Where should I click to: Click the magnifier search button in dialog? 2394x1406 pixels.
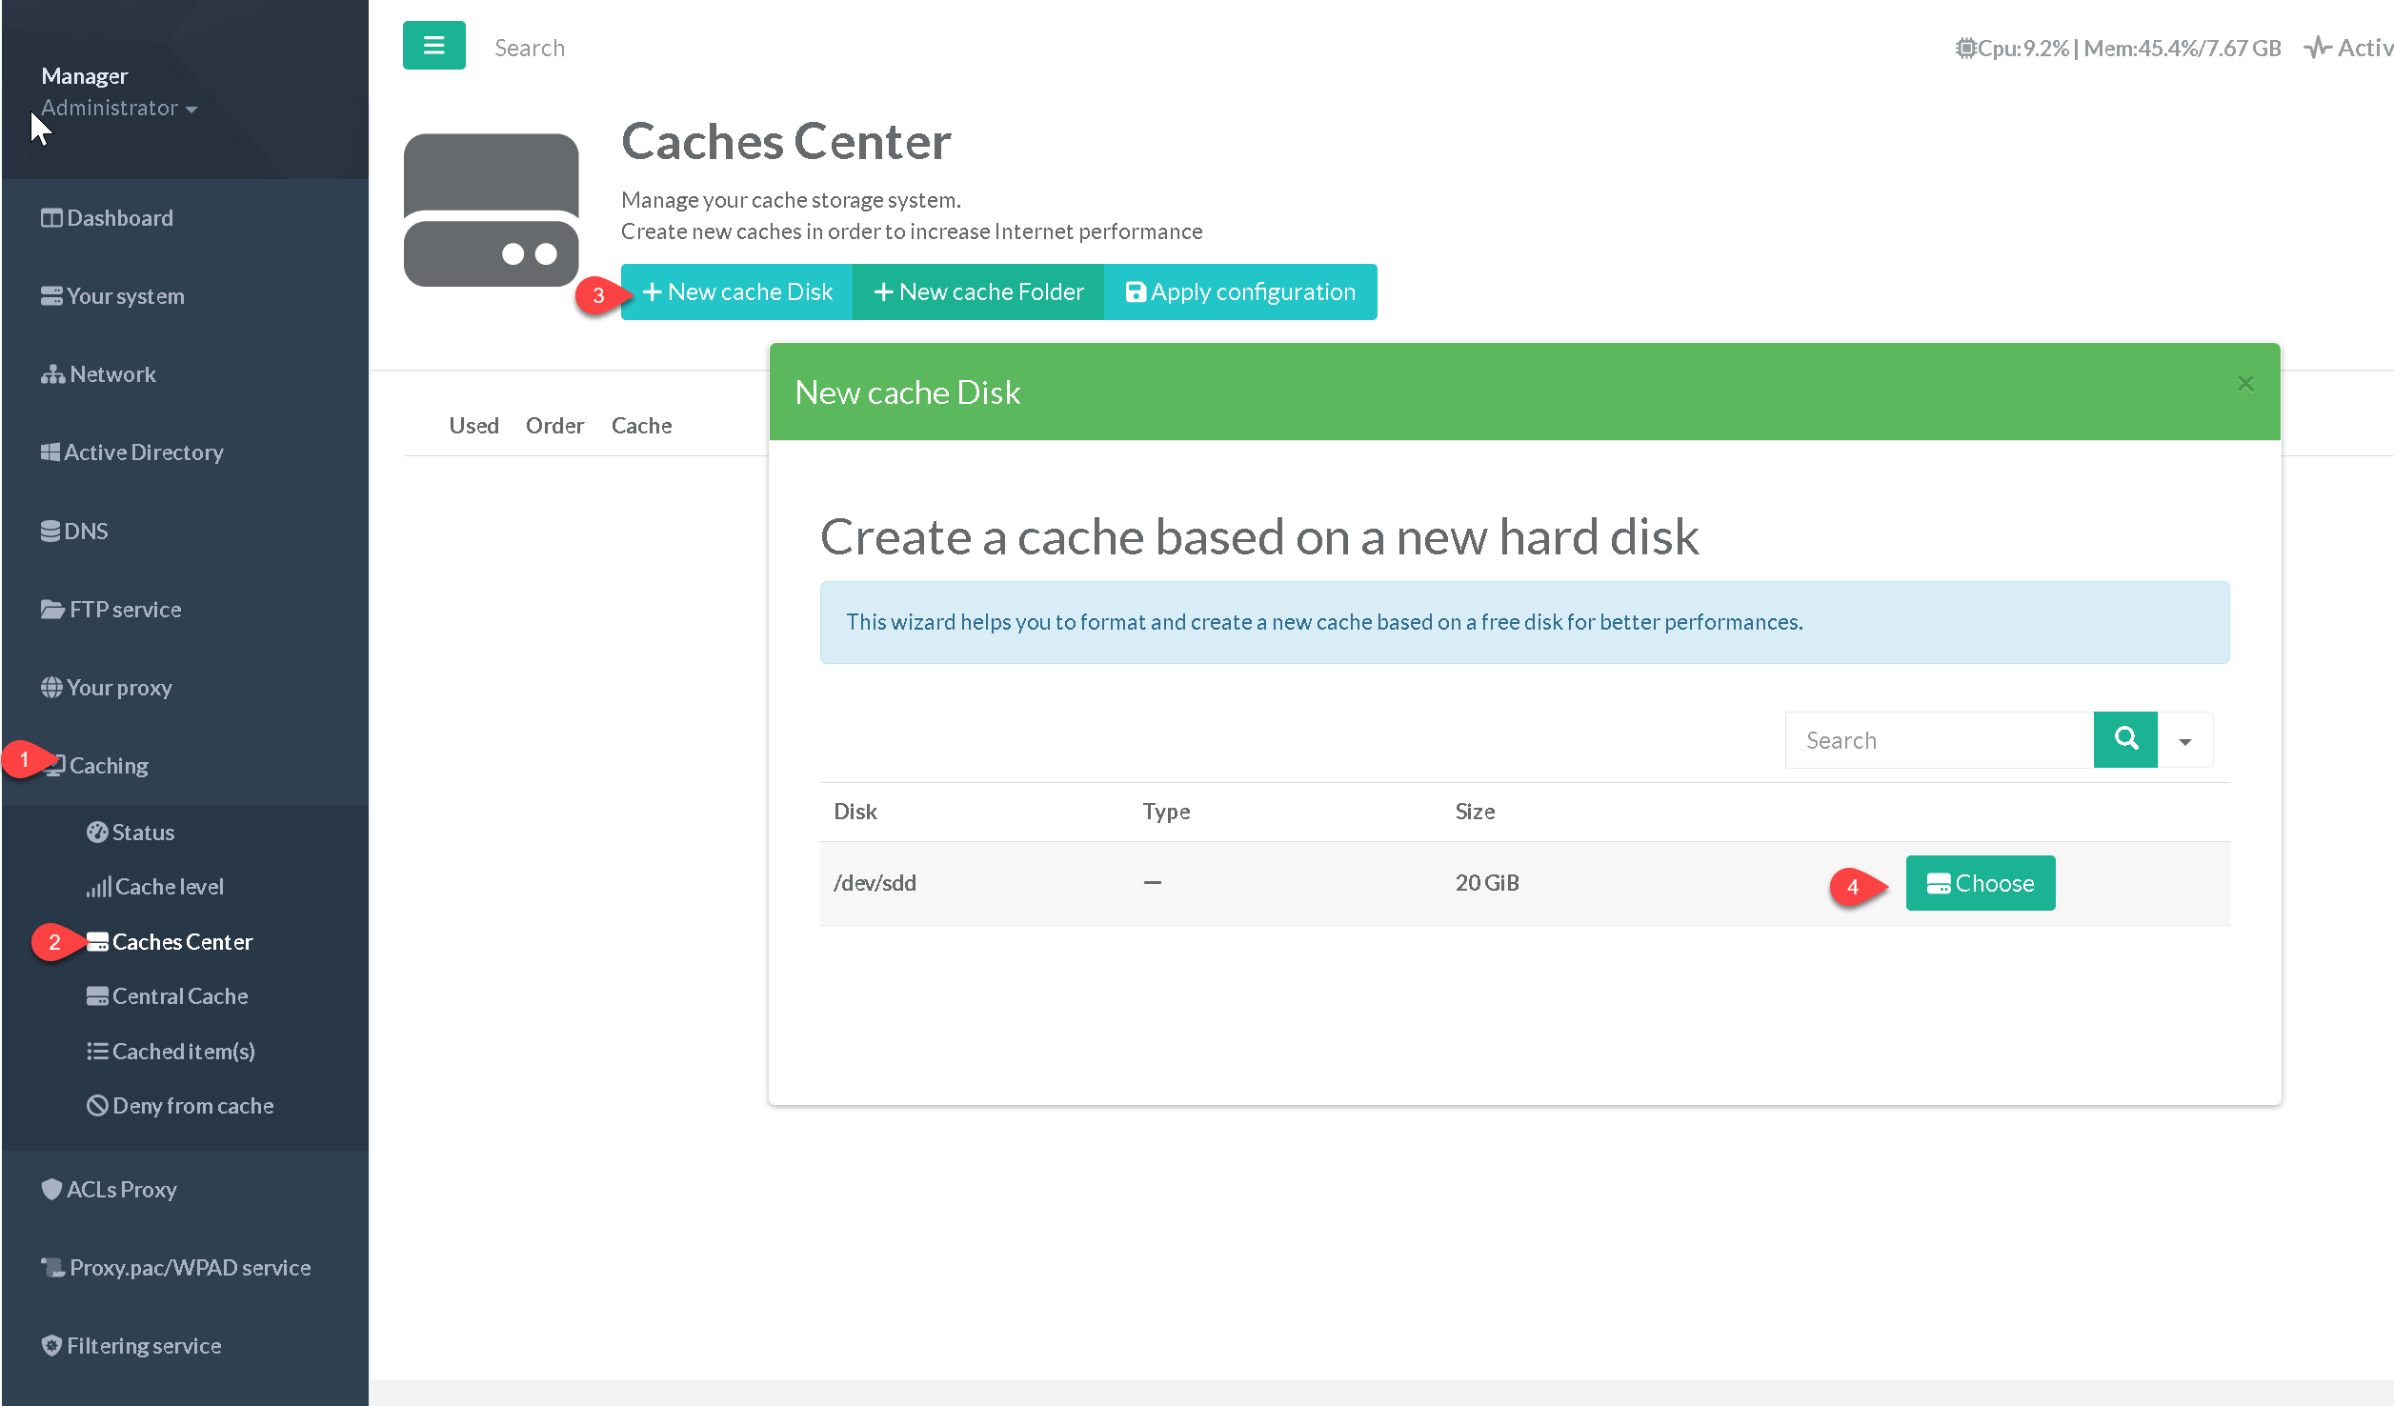pyautogui.click(x=2124, y=739)
